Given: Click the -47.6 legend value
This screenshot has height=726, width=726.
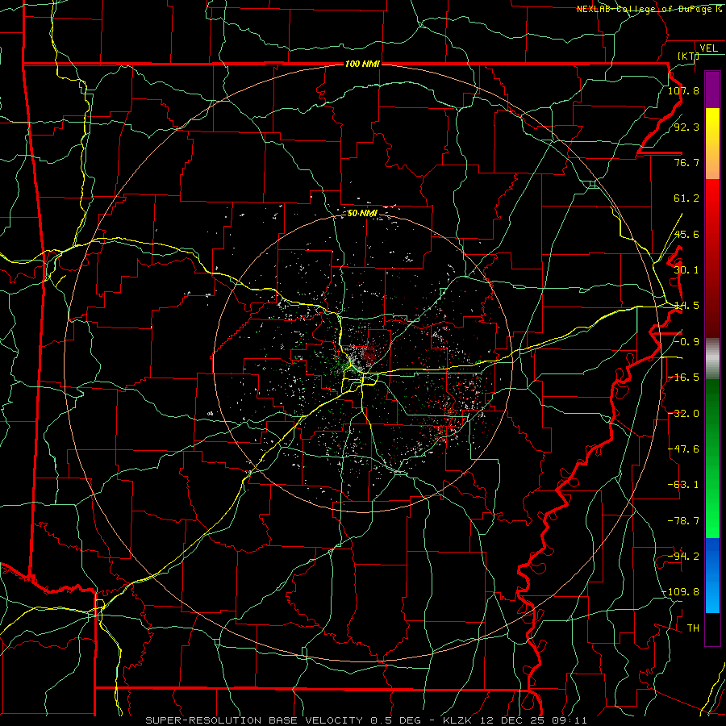Looking at the screenshot, I should tap(683, 449).
